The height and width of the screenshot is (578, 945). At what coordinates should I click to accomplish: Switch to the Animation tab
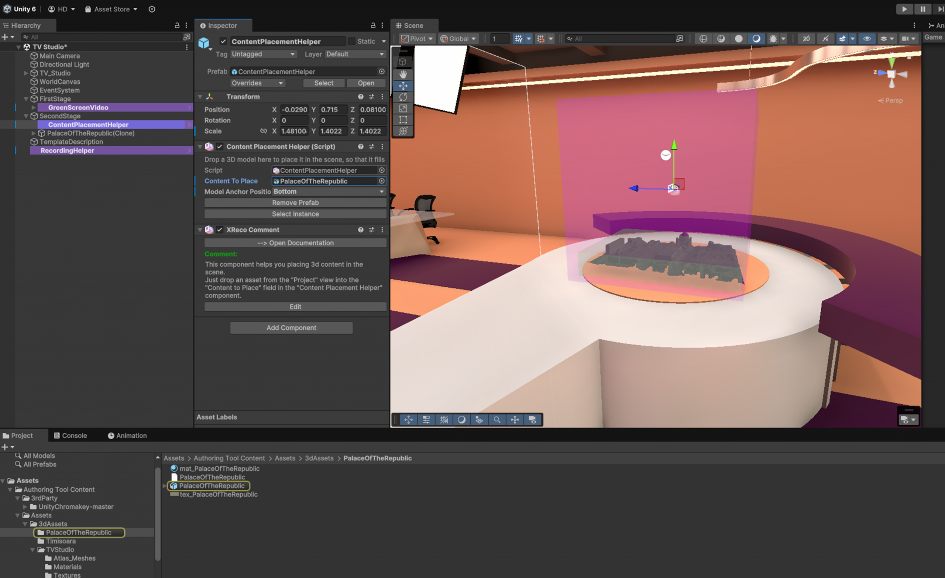(x=127, y=435)
